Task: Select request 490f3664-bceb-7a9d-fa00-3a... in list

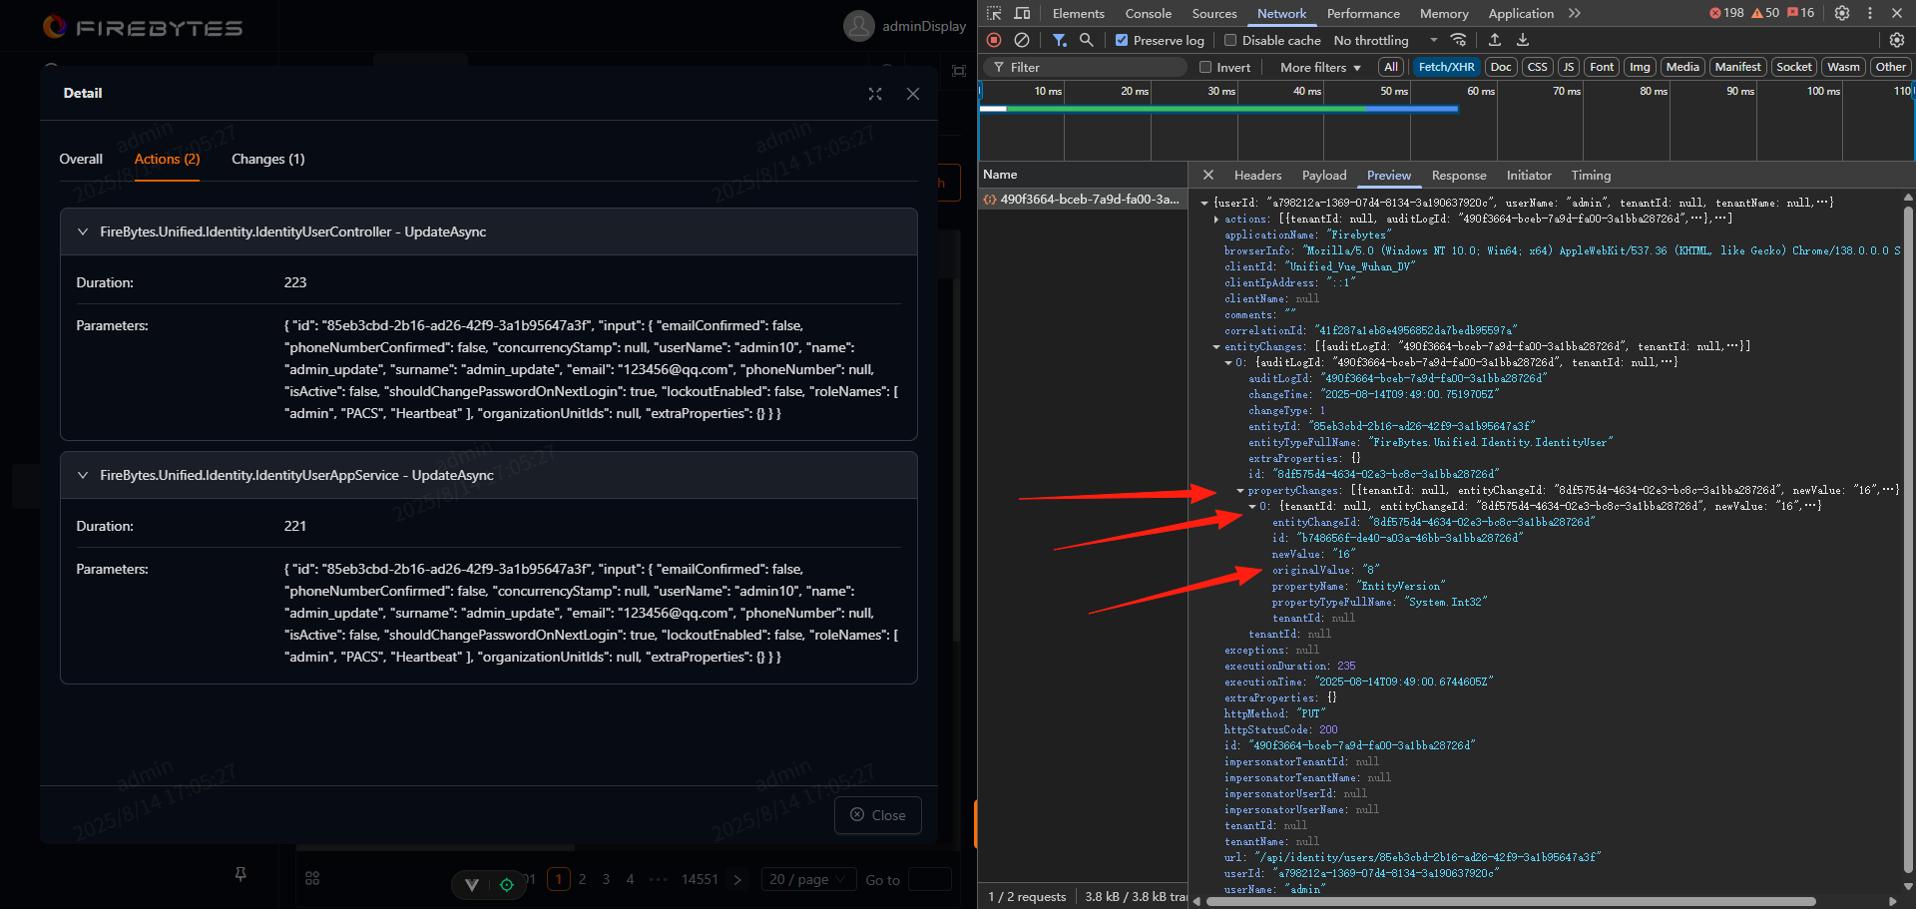Action: (x=1083, y=199)
